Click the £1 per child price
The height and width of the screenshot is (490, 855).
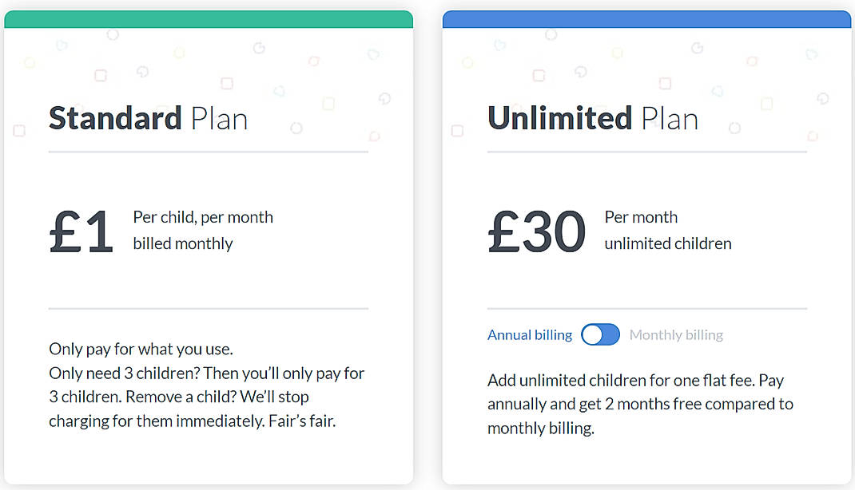81,231
